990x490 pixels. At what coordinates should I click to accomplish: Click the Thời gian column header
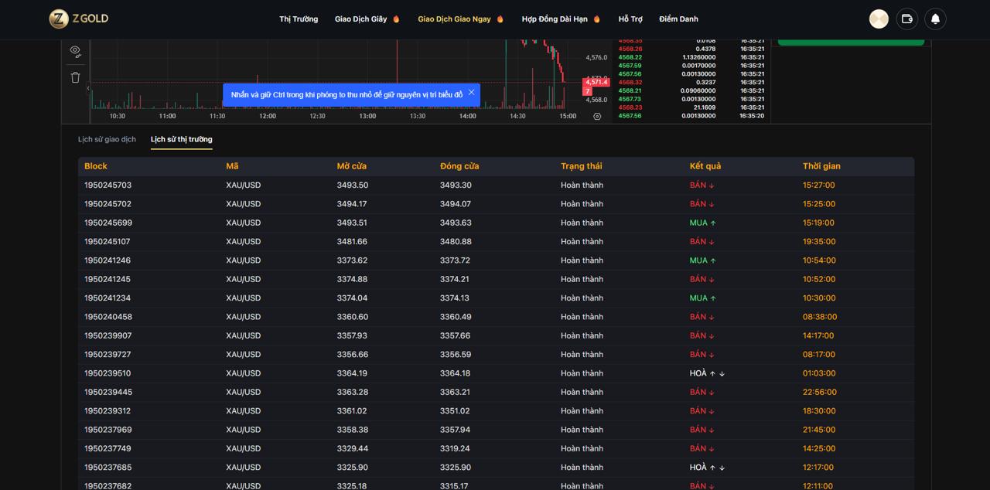(821, 166)
